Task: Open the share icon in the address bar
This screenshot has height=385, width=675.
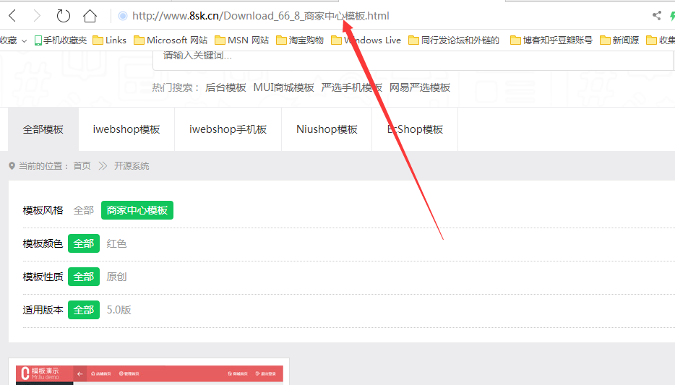Action: [x=656, y=16]
